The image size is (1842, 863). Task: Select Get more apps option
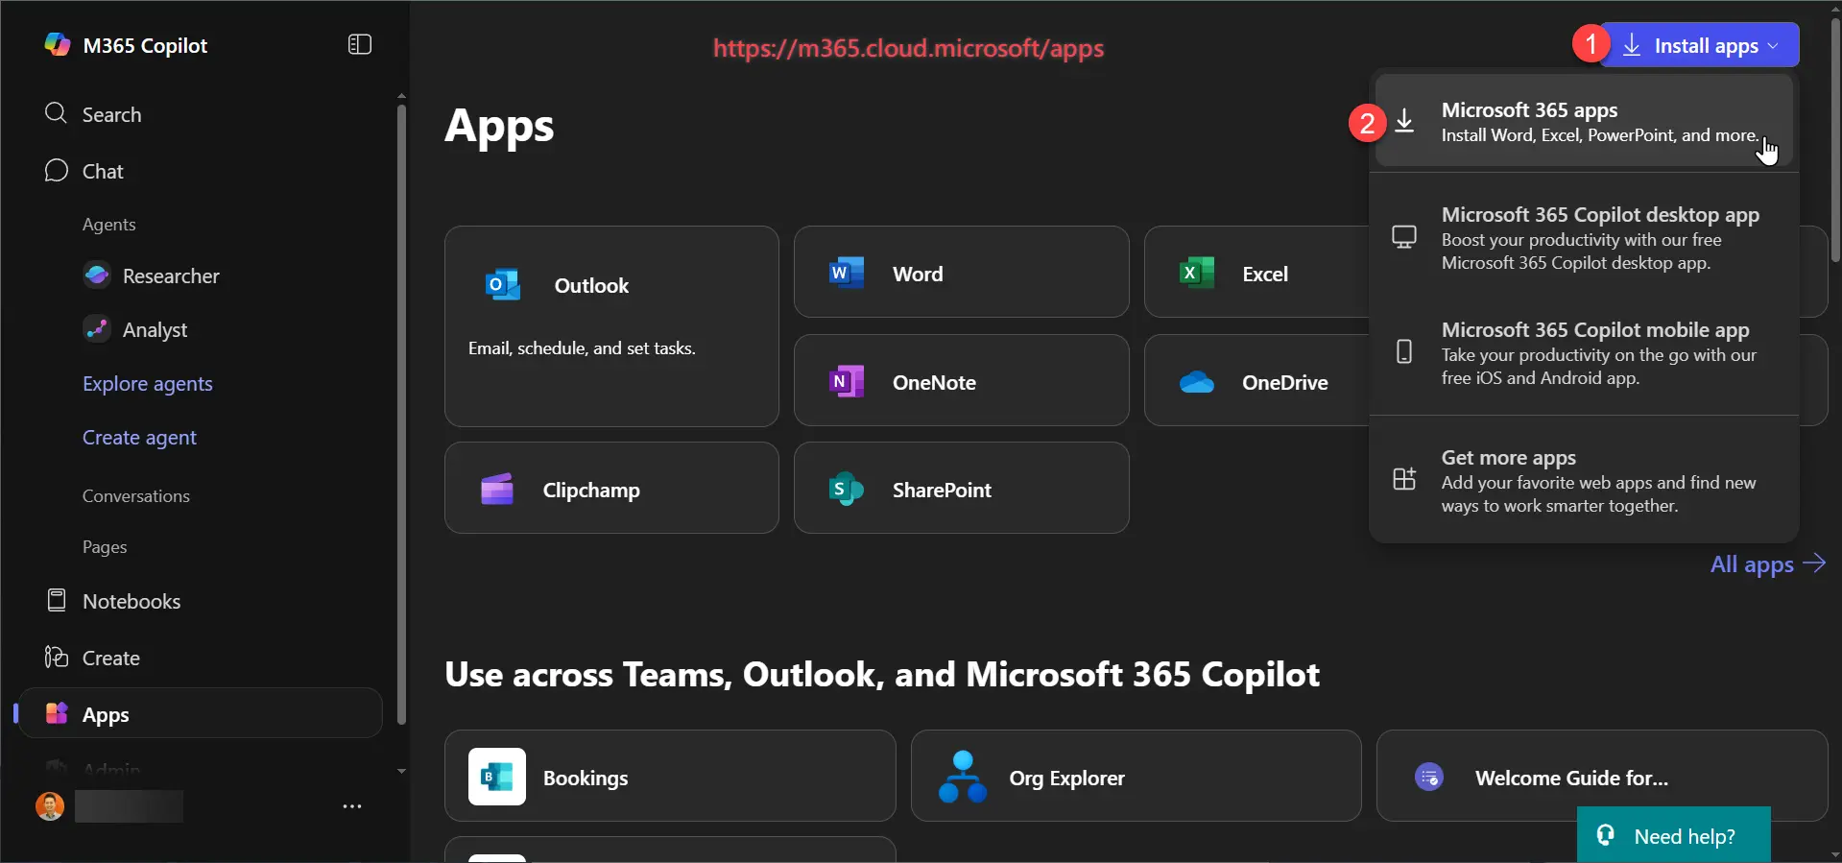click(x=1583, y=480)
